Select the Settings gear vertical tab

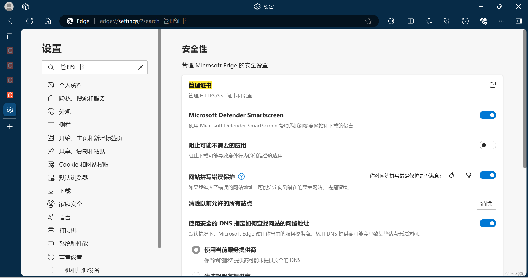click(10, 110)
